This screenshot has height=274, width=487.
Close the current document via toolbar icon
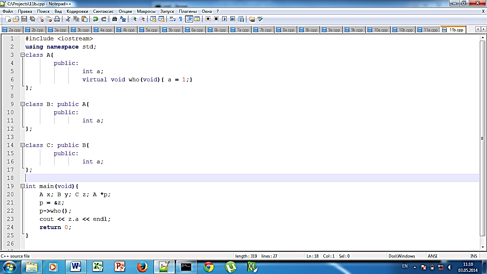tap(41, 19)
